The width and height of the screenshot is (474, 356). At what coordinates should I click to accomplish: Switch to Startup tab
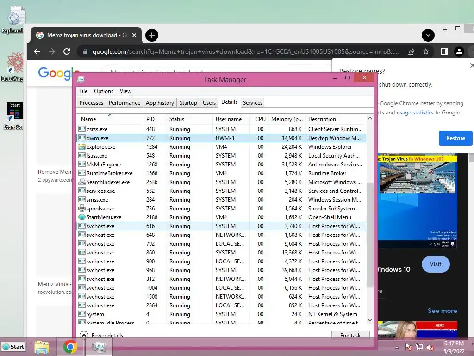(188, 103)
